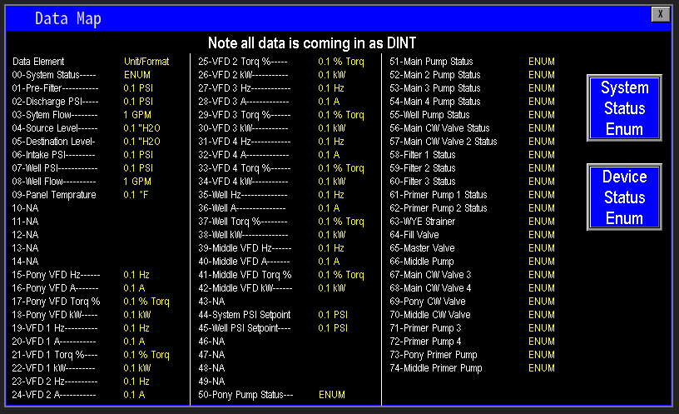Select the 45-Well PSI Setpoint label

tap(245, 328)
